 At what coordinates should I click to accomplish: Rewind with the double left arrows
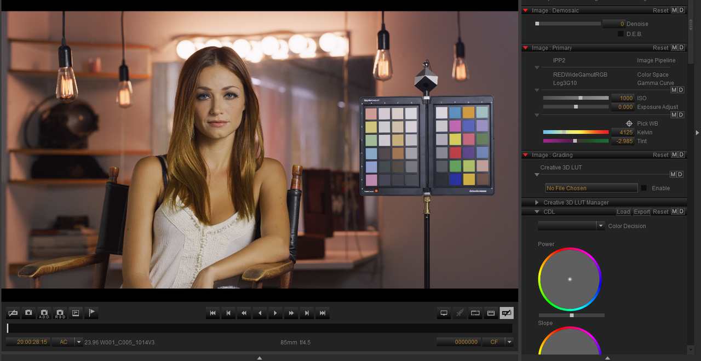244,313
